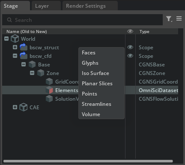Expand the CAE node
This screenshot has height=165, width=185.
tap(15, 107)
